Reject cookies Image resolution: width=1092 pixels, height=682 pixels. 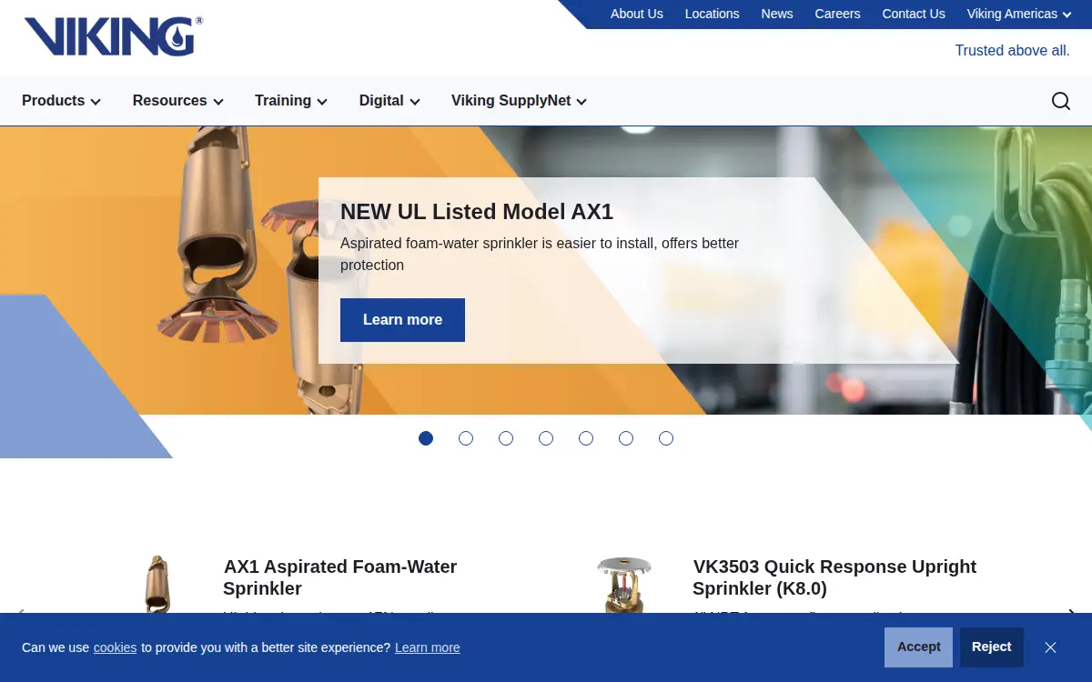[x=992, y=647]
